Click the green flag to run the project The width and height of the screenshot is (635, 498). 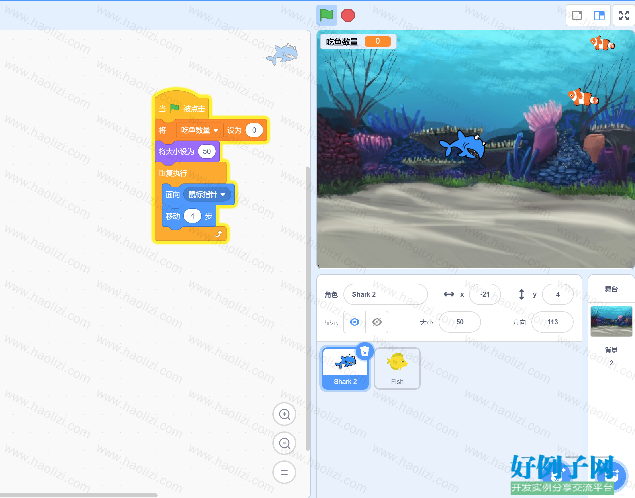[326, 15]
